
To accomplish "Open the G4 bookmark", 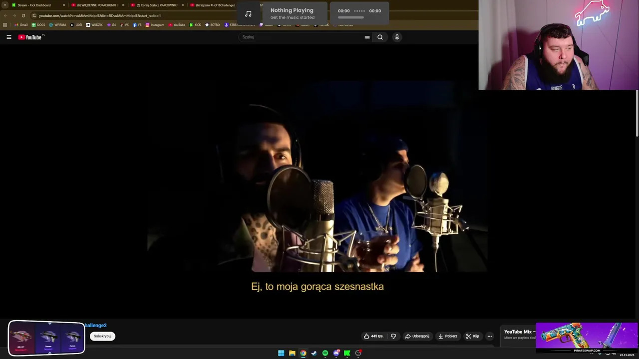I will pyautogui.click(x=111, y=25).
